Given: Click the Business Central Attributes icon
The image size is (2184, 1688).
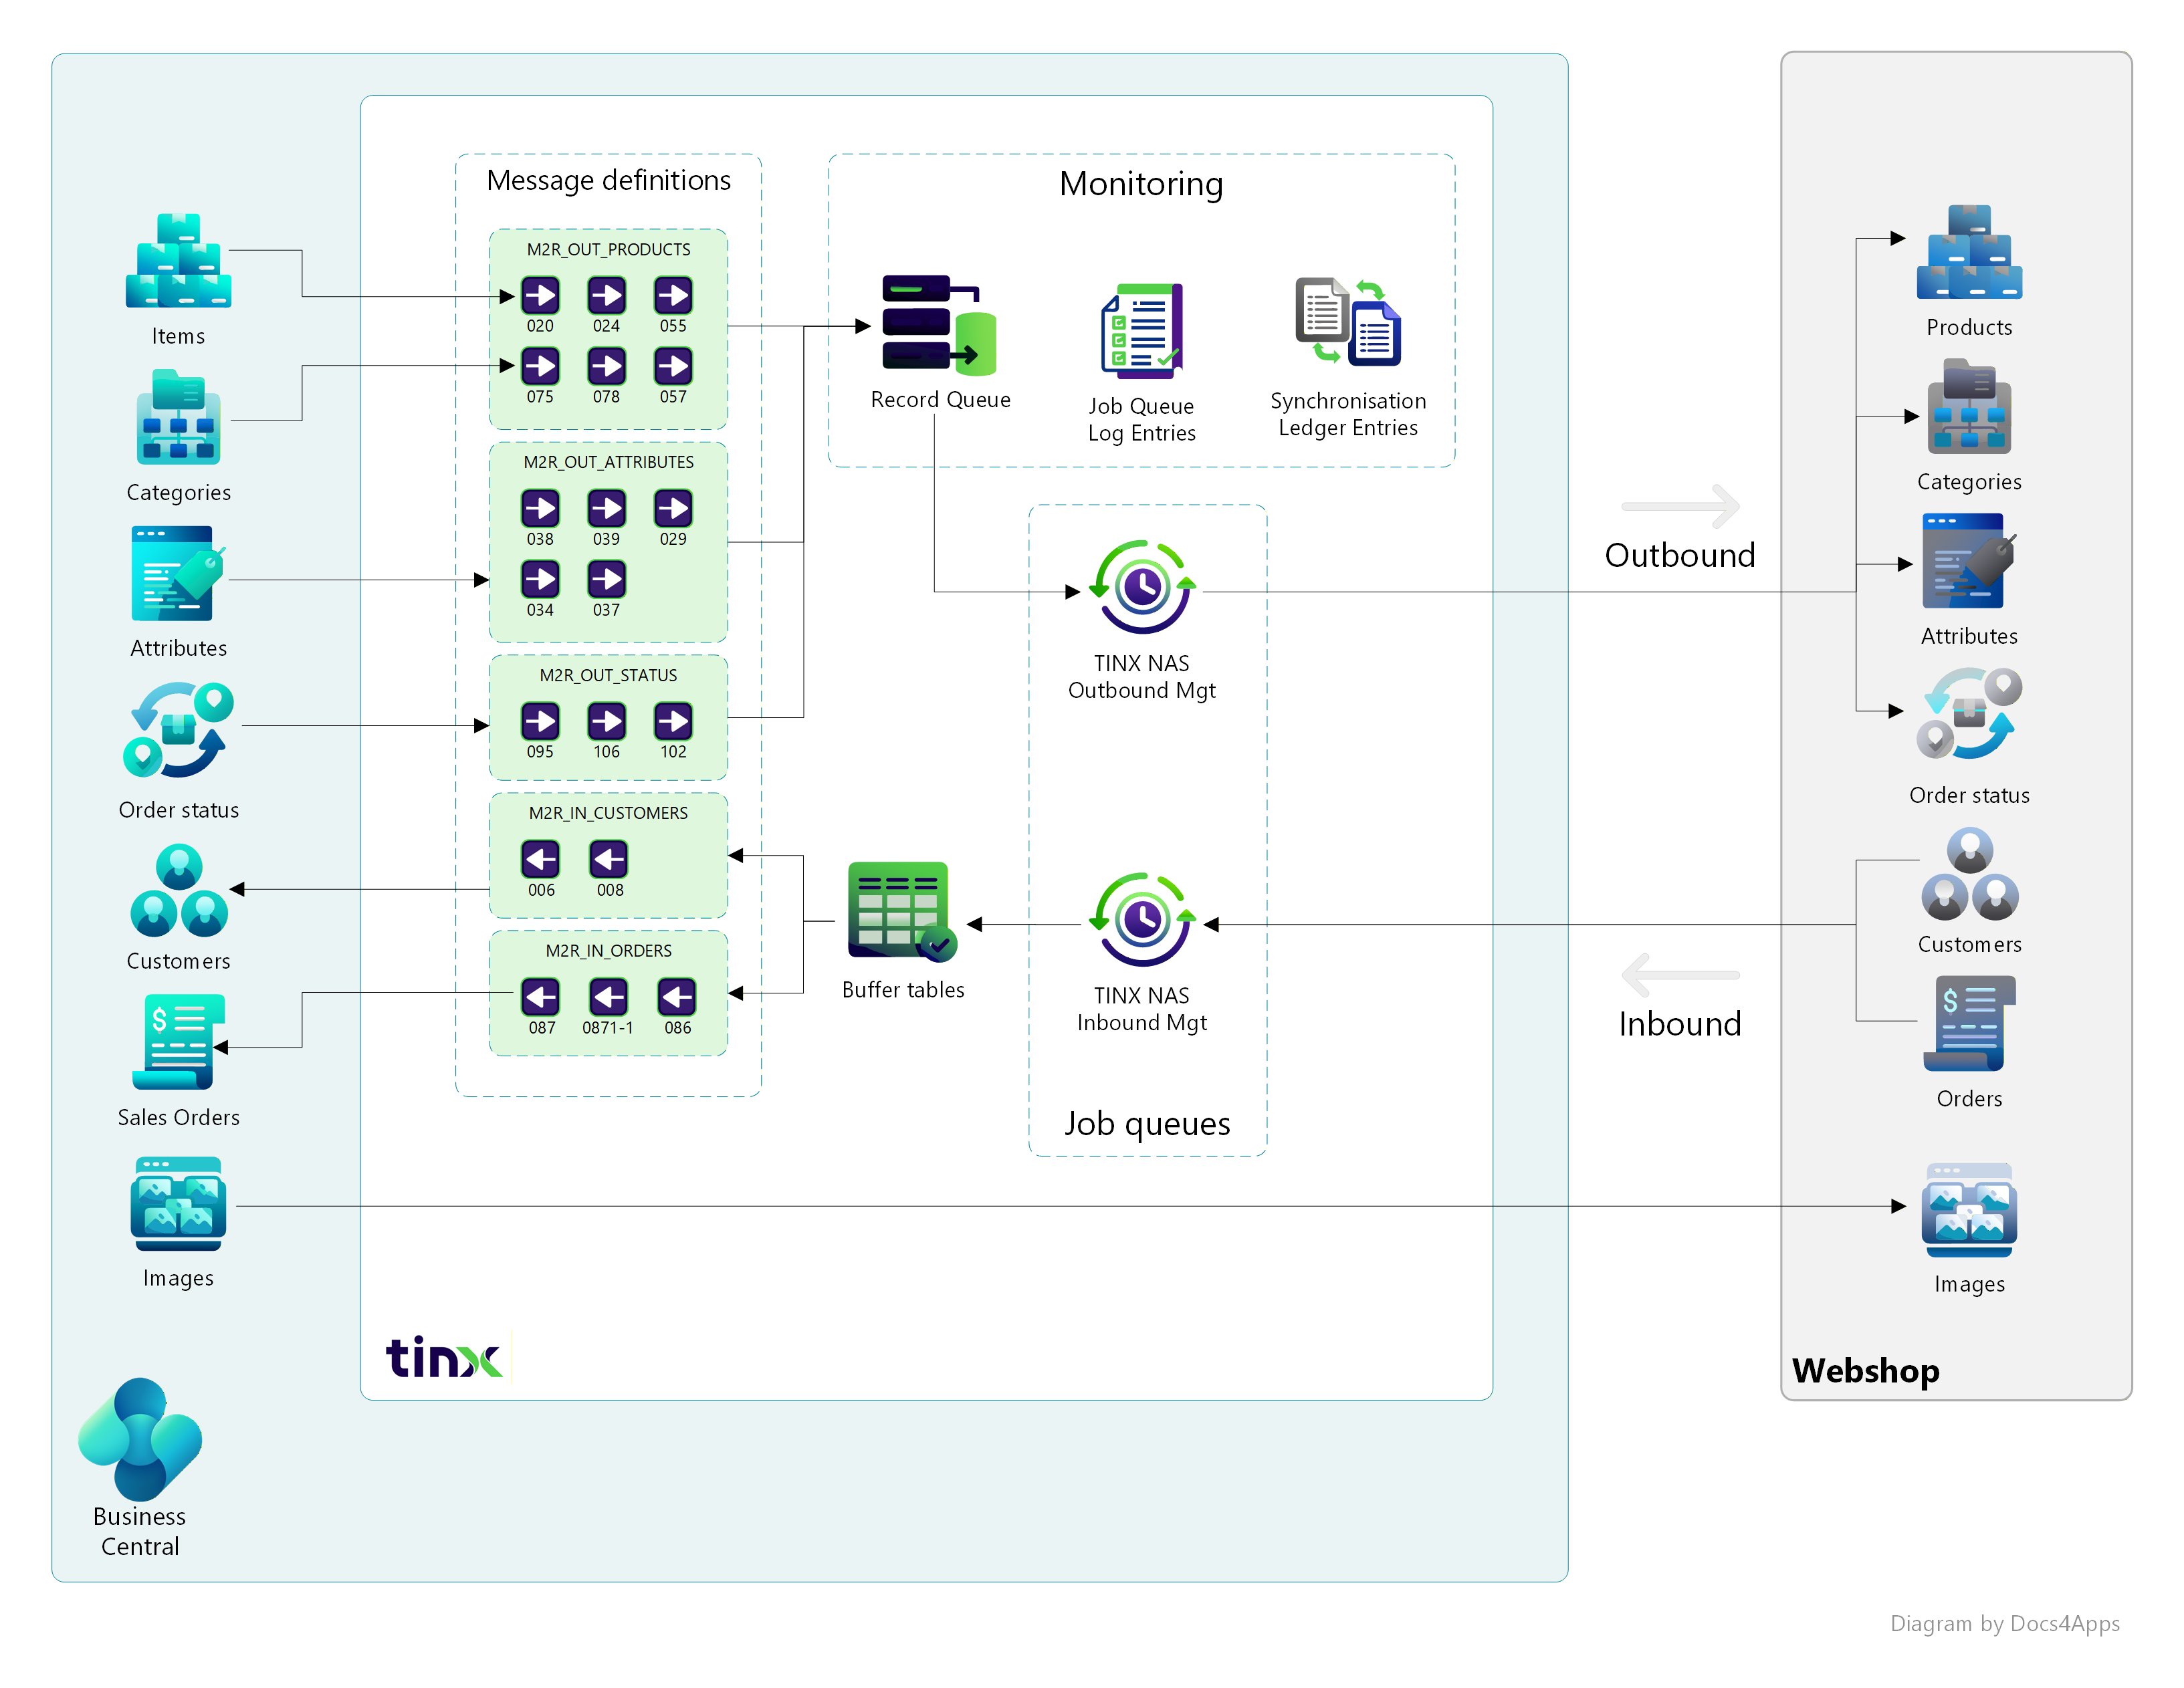Looking at the screenshot, I should click(x=178, y=573).
